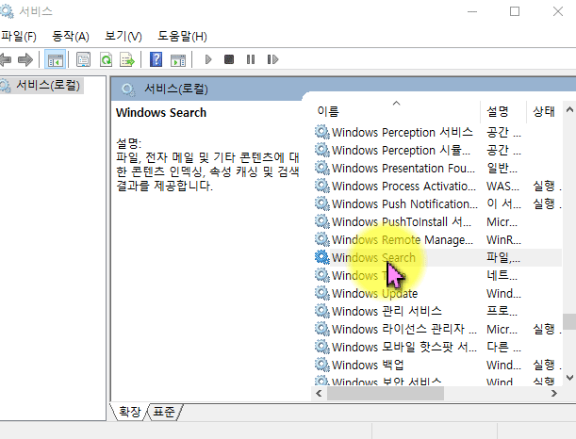Click the vertical scrollbar up arrow
The image size is (576, 439).
pyautogui.click(x=569, y=109)
